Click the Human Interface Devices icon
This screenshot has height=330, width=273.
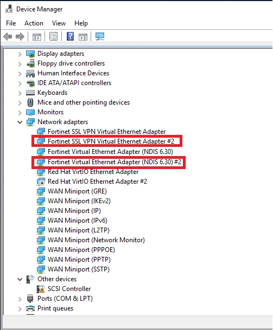(30, 74)
